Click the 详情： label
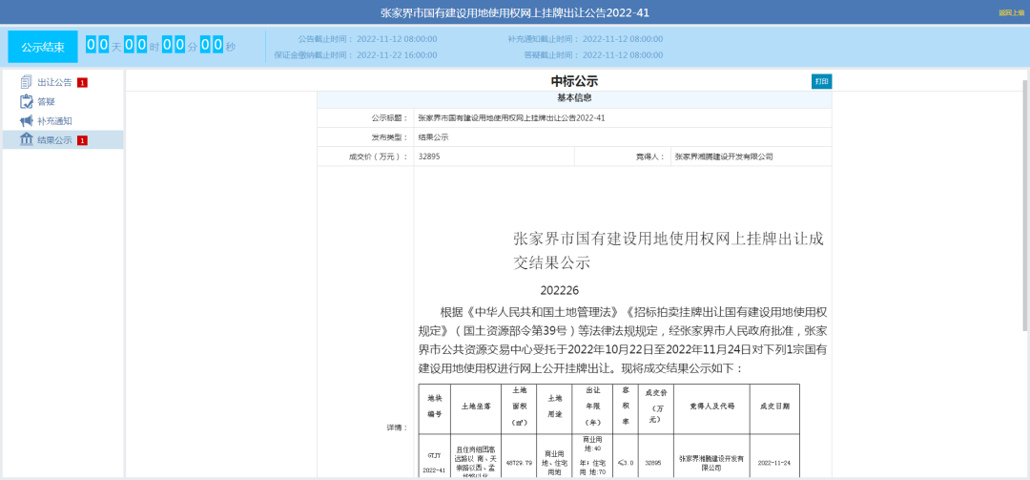1030x480 pixels. 397,428
